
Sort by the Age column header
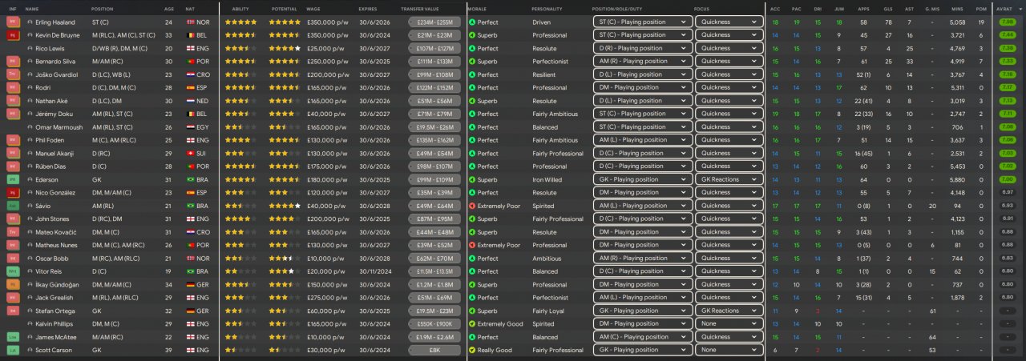pos(168,8)
